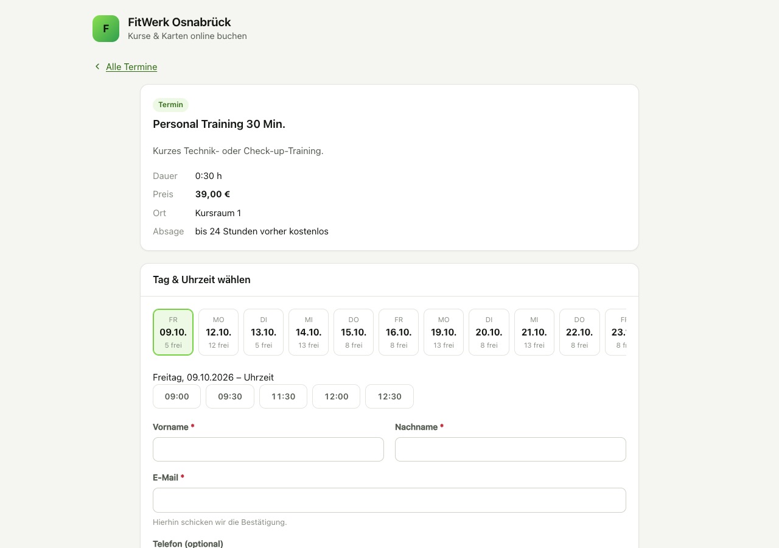Image resolution: width=779 pixels, height=548 pixels.
Task: Click the Personal Training 30 Min. heading
Action: click(219, 124)
